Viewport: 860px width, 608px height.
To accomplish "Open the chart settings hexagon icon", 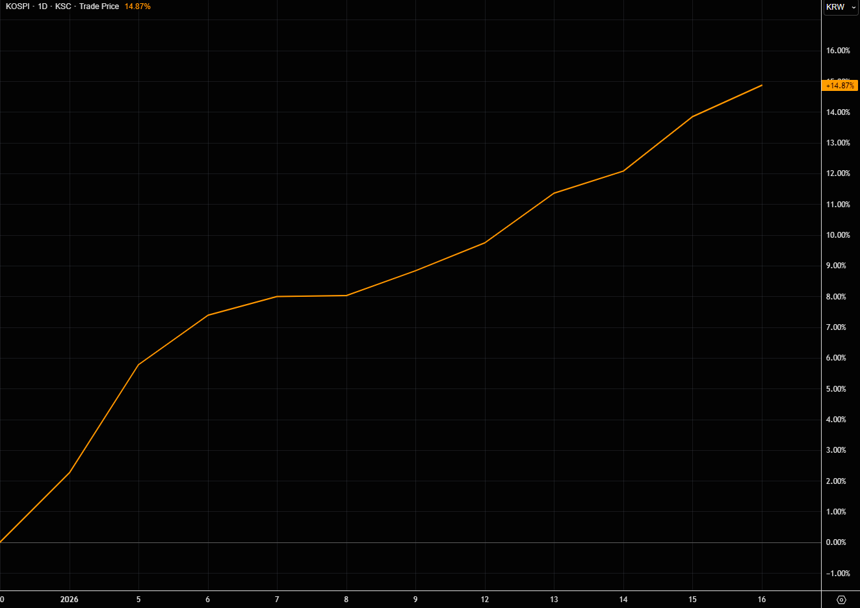I will 841,600.
